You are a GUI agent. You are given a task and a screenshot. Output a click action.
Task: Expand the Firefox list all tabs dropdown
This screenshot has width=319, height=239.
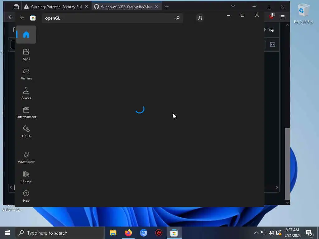coord(233,7)
